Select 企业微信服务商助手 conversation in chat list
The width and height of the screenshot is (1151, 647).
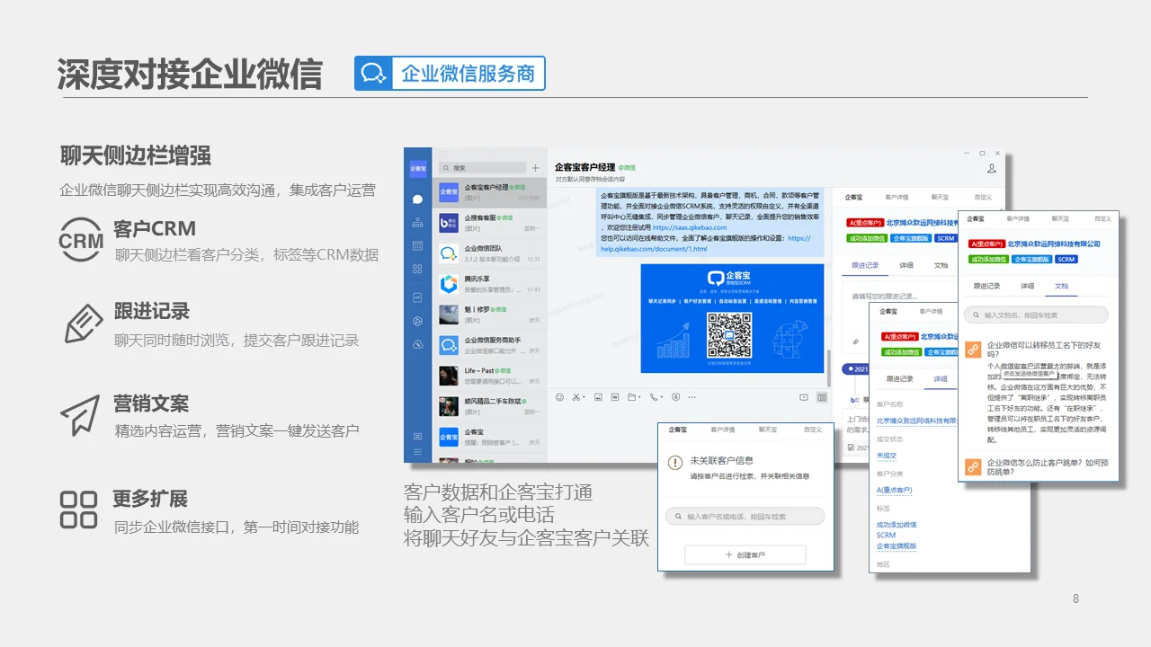[x=489, y=344]
